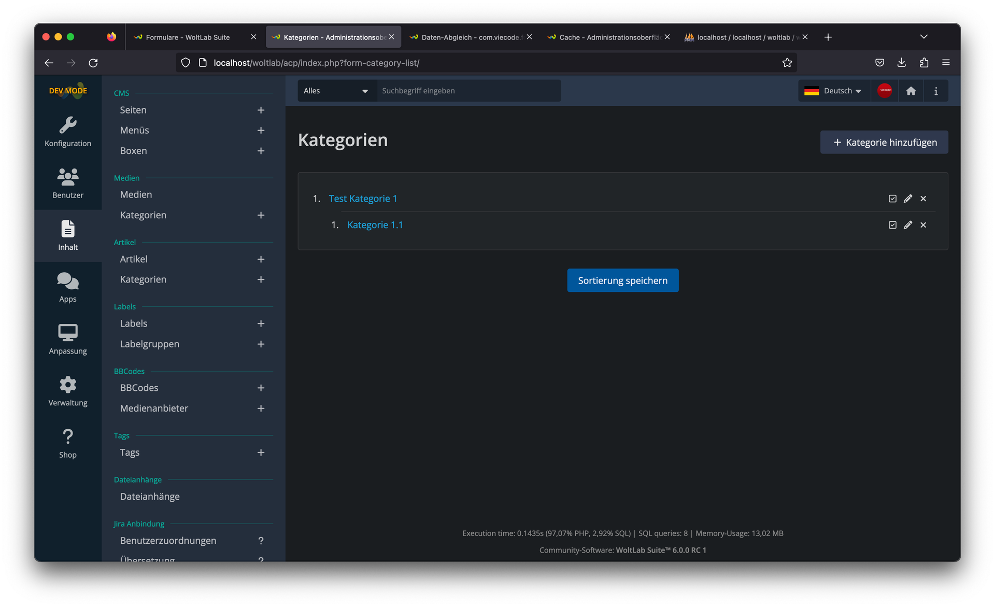The width and height of the screenshot is (995, 607).
Task: Open the Deutsch language dropdown
Action: pyautogui.click(x=833, y=91)
